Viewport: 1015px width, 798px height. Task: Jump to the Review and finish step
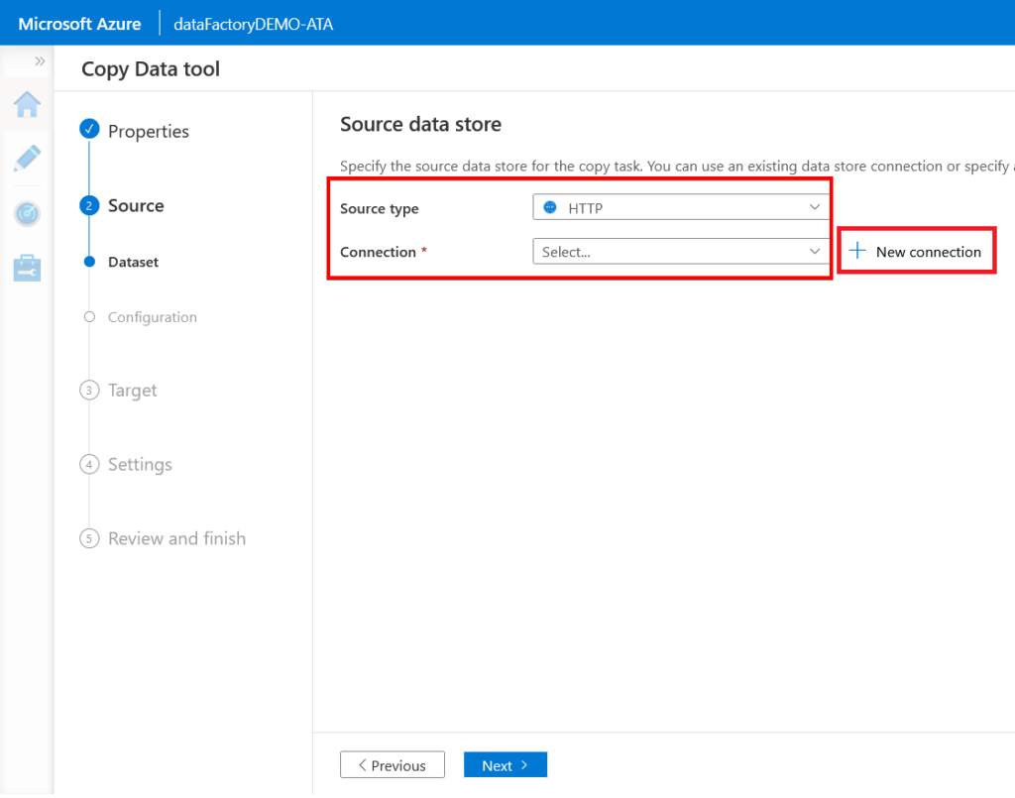point(176,537)
